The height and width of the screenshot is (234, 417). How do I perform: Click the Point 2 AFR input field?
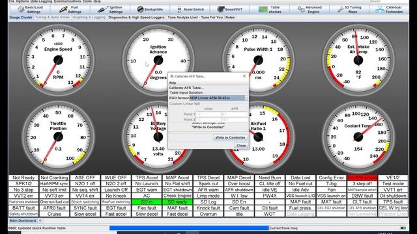(235, 120)
